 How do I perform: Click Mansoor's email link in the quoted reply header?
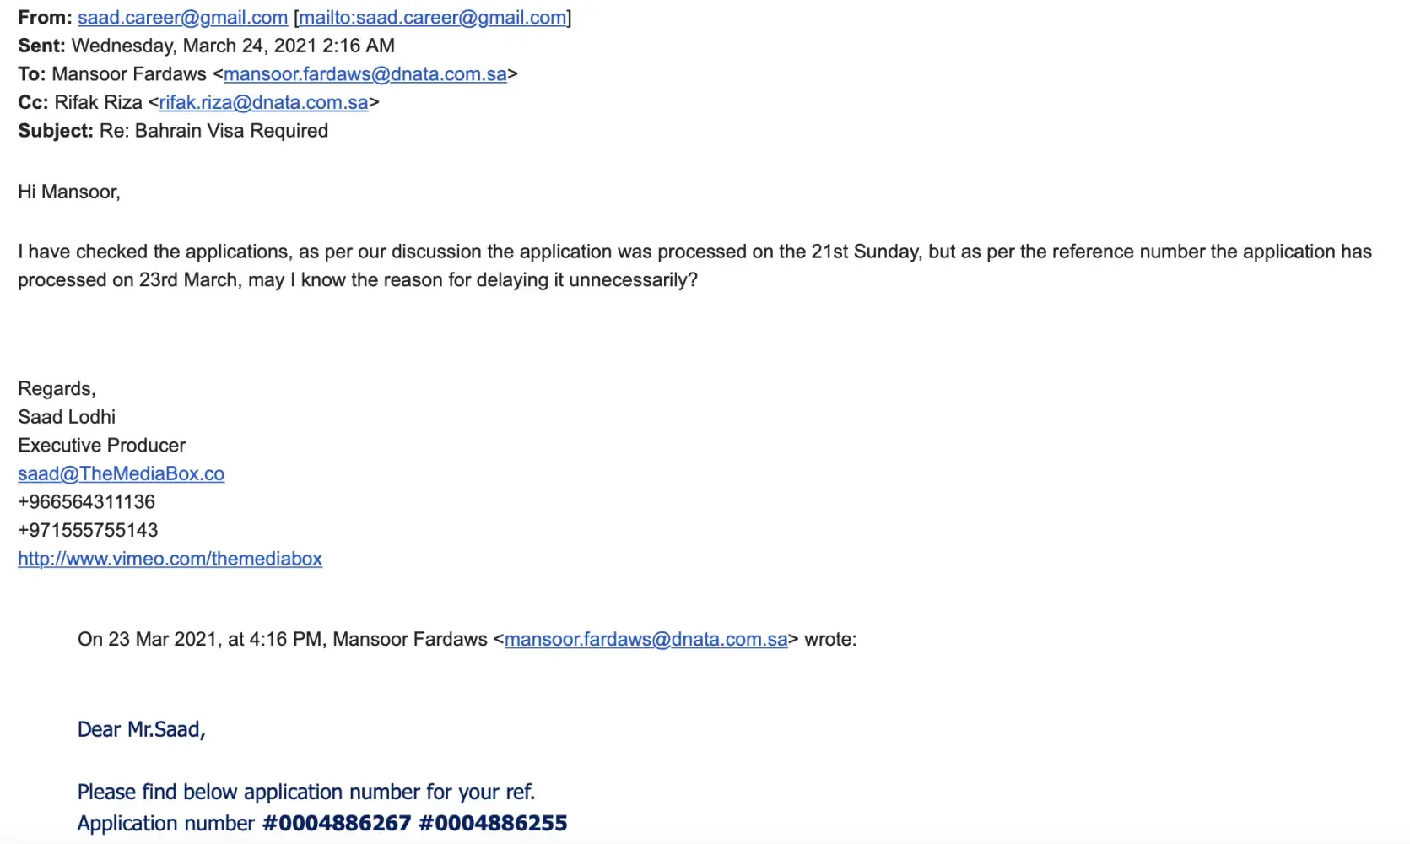pyautogui.click(x=646, y=640)
